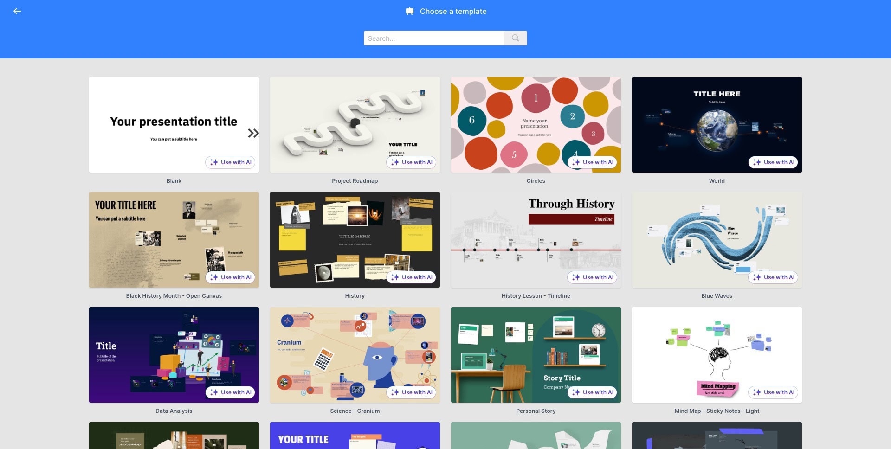Click the presentation icon beside Choose a template
891x449 pixels.
point(410,11)
